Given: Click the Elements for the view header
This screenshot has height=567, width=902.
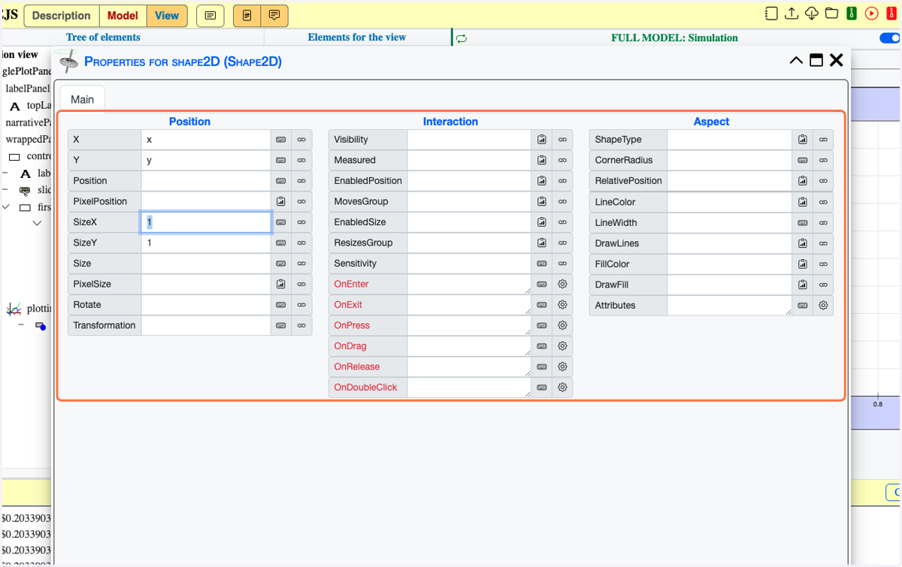Looking at the screenshot, I should 357,38.
